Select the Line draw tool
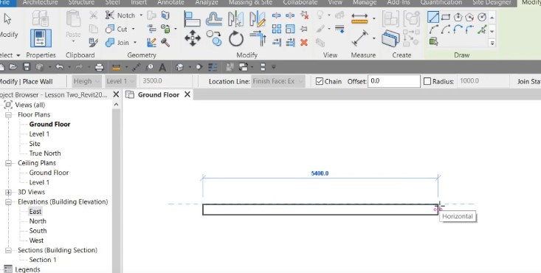This screenshot has height=273, width=541. 433,17
